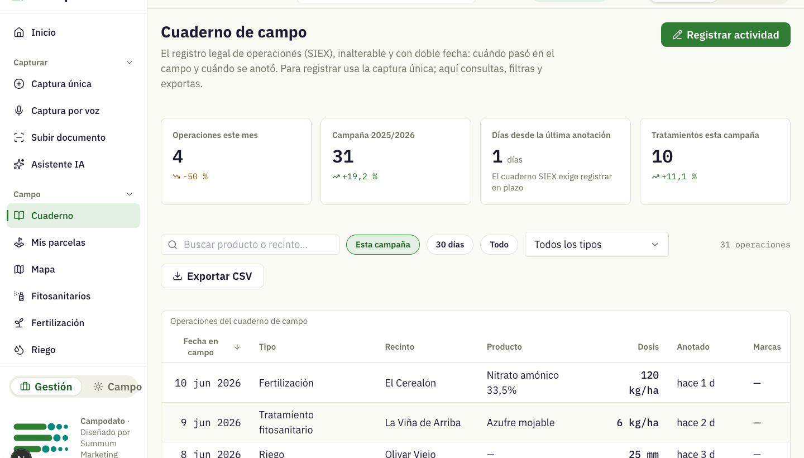Click the Producto column header
804x458 pixels.
pos(504,347)
